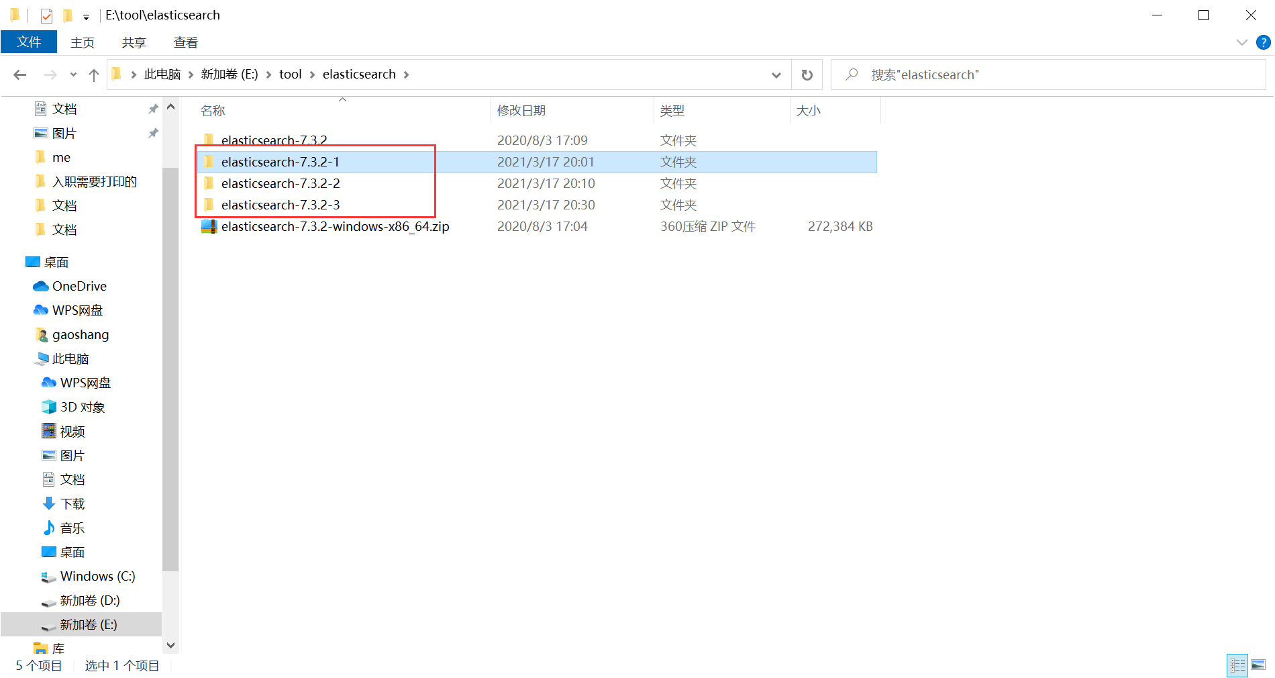The height and width of the screenshot is (678, 1275).
Task: Open 下载 in navigation pane
Action: tap(72, 503)
